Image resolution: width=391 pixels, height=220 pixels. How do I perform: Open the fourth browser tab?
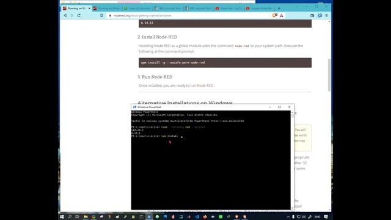point(168,8)
